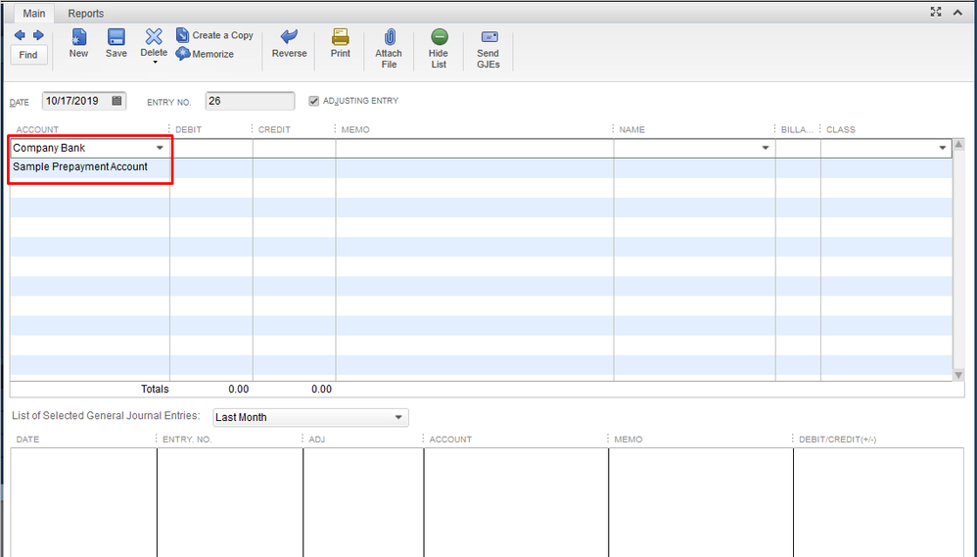Screen dimensions: 977x557
Task: Click Billable cell in first row
Action: (x=798, y=148)
